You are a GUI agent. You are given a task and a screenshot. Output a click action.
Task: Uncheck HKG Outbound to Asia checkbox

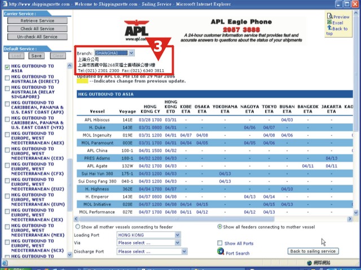point(7,67)
